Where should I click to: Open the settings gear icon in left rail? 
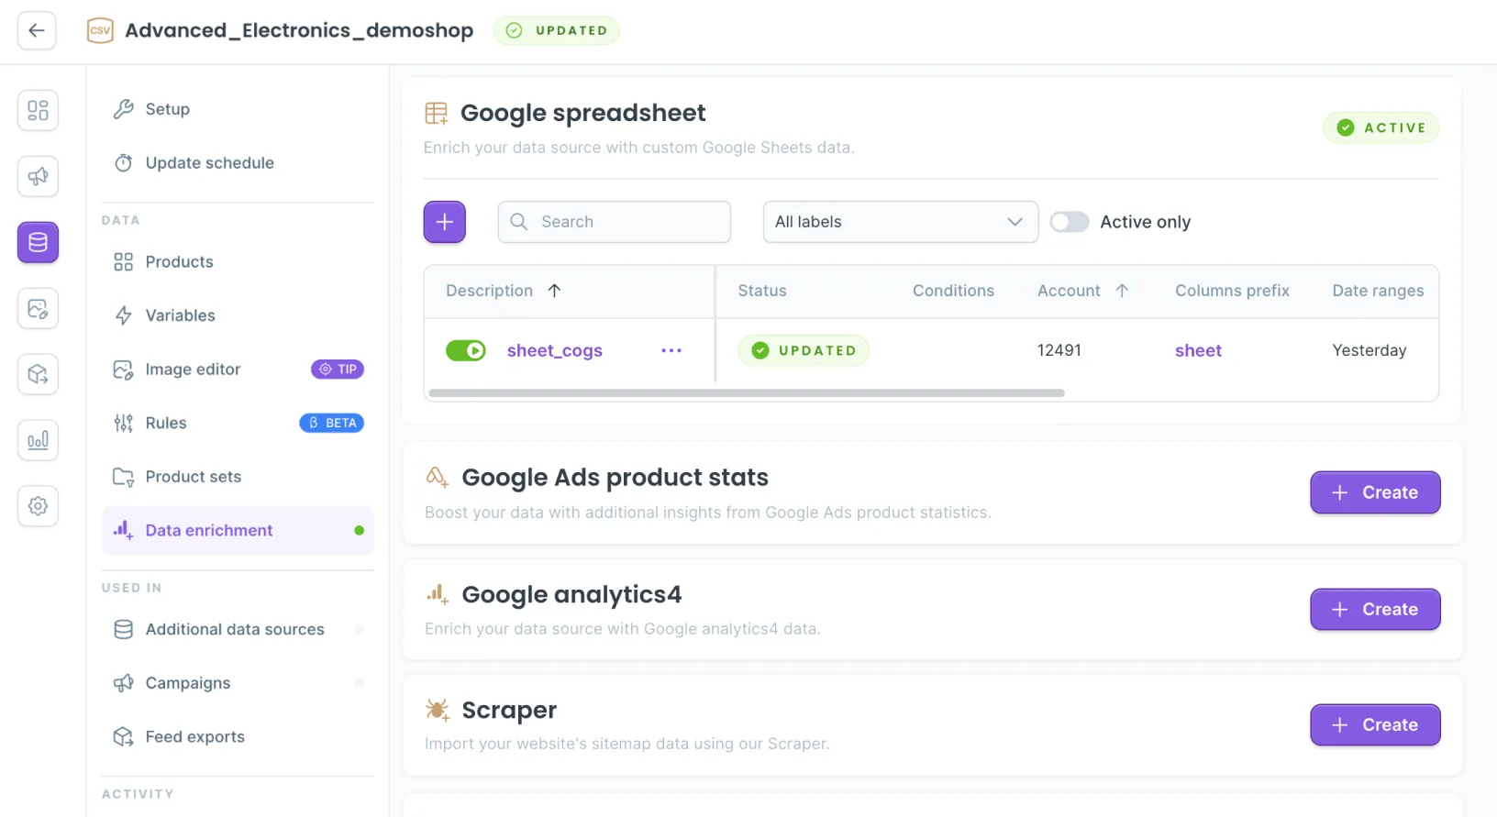[38, 505]
